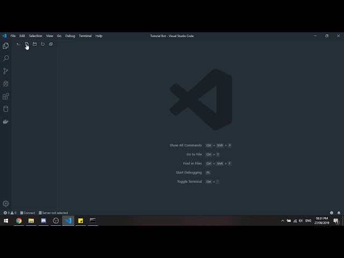
Task: Click the network icon in system tray
Action: pos(295,221)
